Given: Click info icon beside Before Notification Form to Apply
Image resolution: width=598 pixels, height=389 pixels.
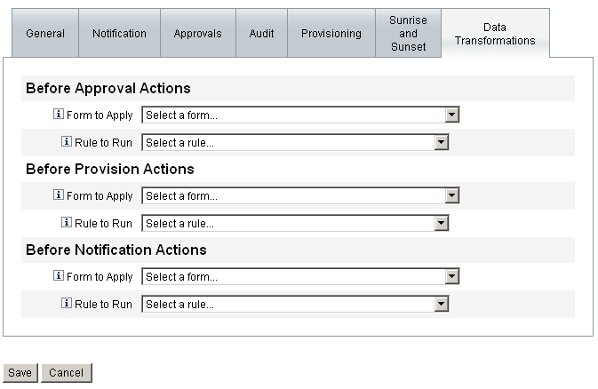Looking at the screenshot, I should point(59,276).
